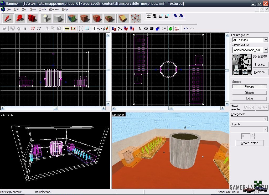The image size is (269, 195).
Task: Click the Edit Cordon Bounds icon
Action: tap(73, 28)
